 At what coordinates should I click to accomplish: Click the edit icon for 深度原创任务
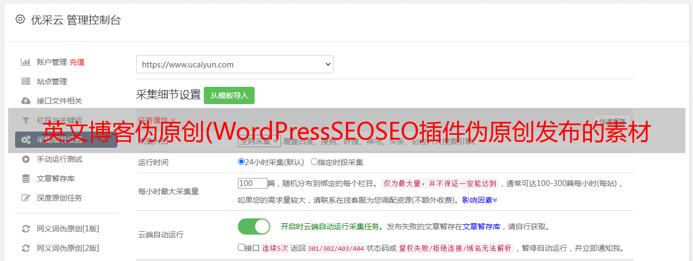click(25, 198)
